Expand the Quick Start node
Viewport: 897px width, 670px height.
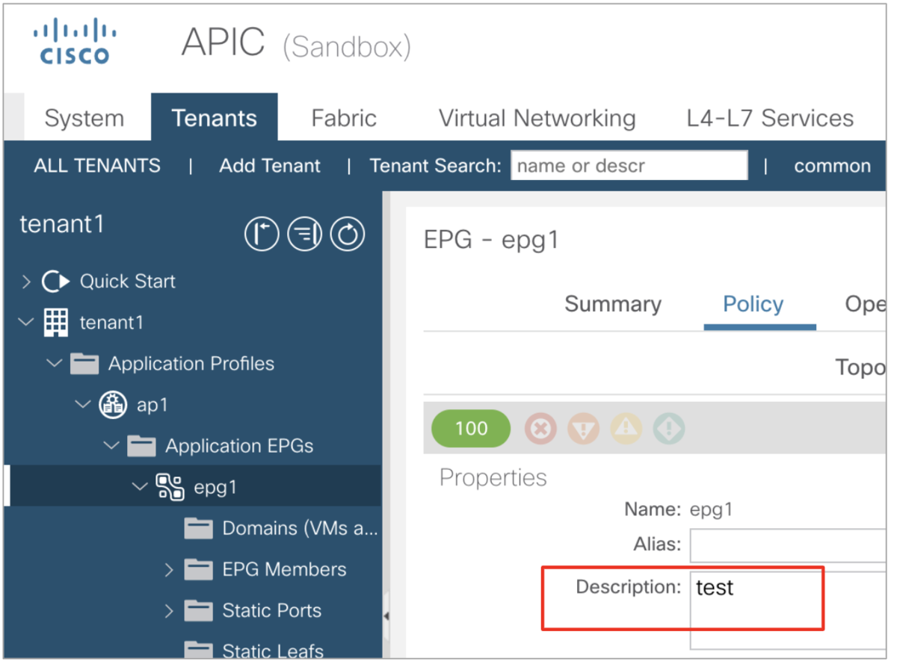(26, 282)
